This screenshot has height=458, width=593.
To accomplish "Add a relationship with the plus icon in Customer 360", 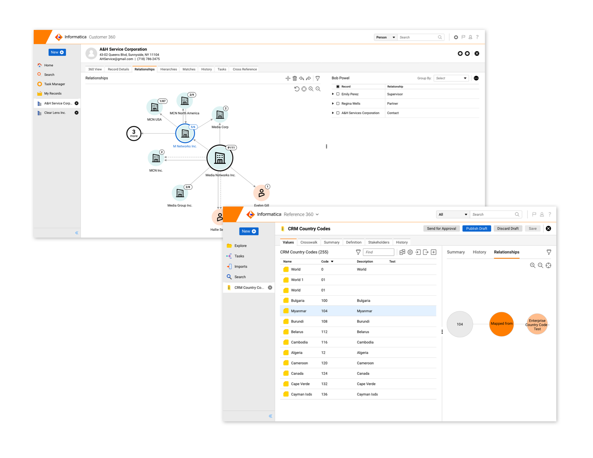I will point(288,78).
